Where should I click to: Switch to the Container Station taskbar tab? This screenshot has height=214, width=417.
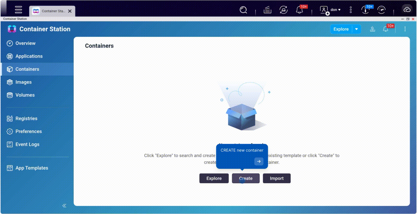click(x=52, y=11)
